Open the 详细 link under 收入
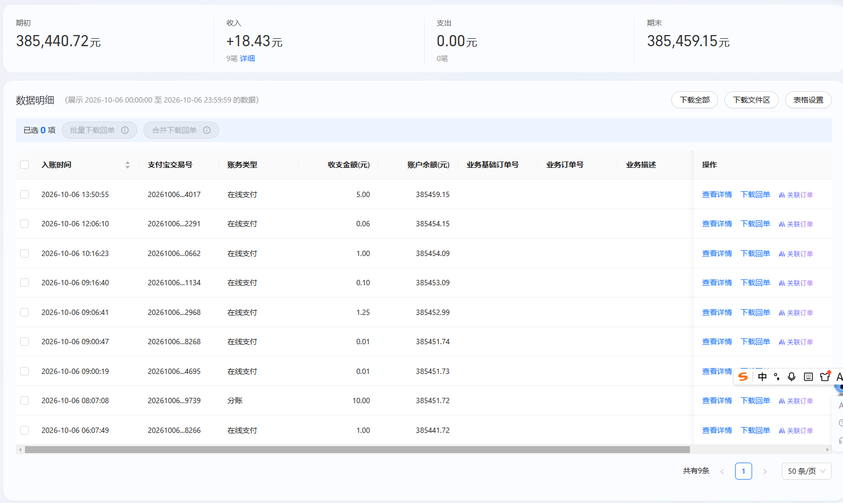843x503 pixels. point(247,58)
